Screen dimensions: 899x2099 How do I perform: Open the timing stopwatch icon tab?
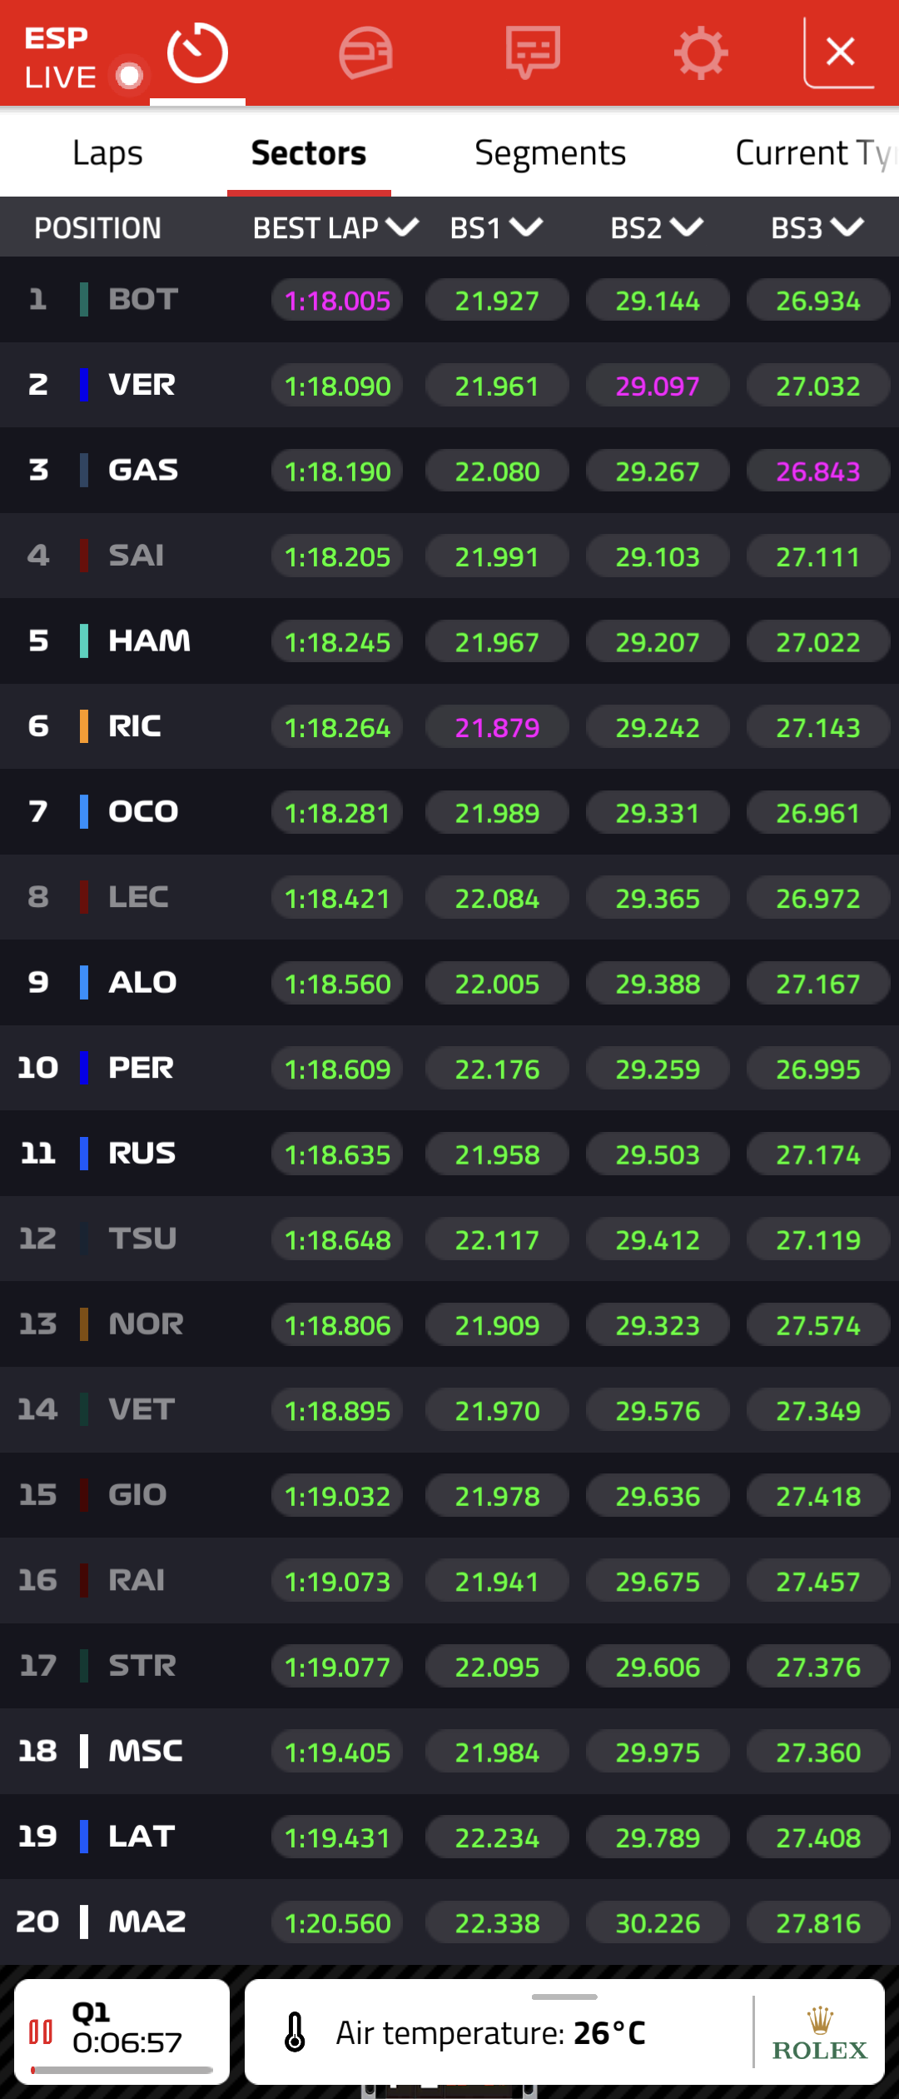click(x=197, y=53)
